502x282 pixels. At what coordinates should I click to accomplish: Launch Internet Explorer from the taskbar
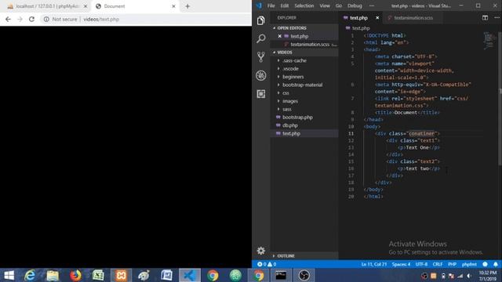click(x=30, y=275)
